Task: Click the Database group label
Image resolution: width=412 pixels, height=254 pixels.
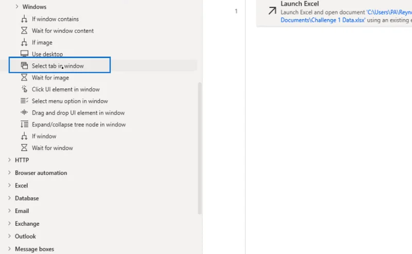Action: tap(27, 198)
